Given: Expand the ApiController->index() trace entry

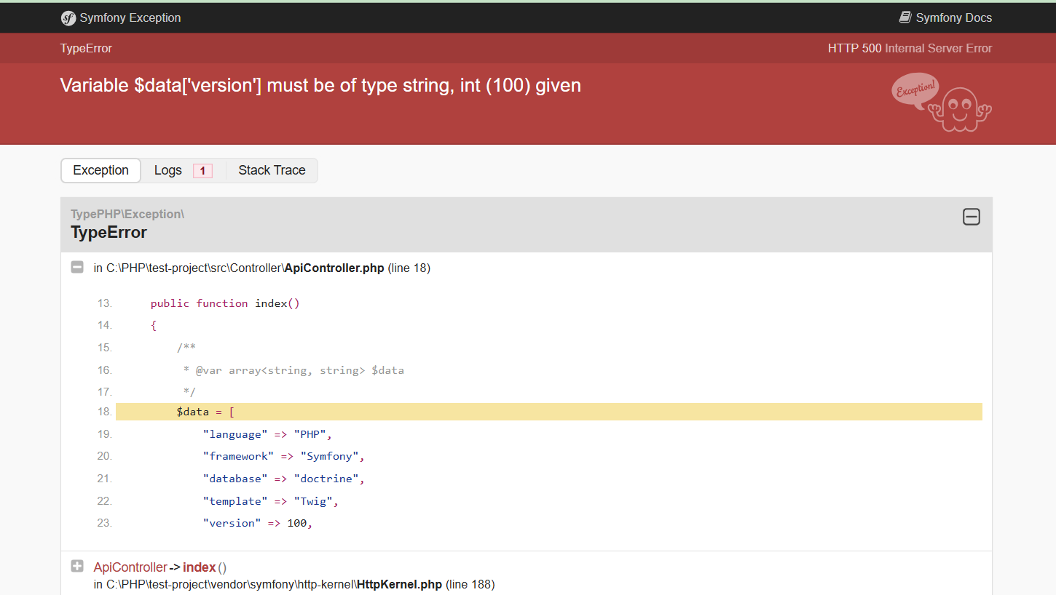Looking at the screenshot, I should click(x=77, y=566).
